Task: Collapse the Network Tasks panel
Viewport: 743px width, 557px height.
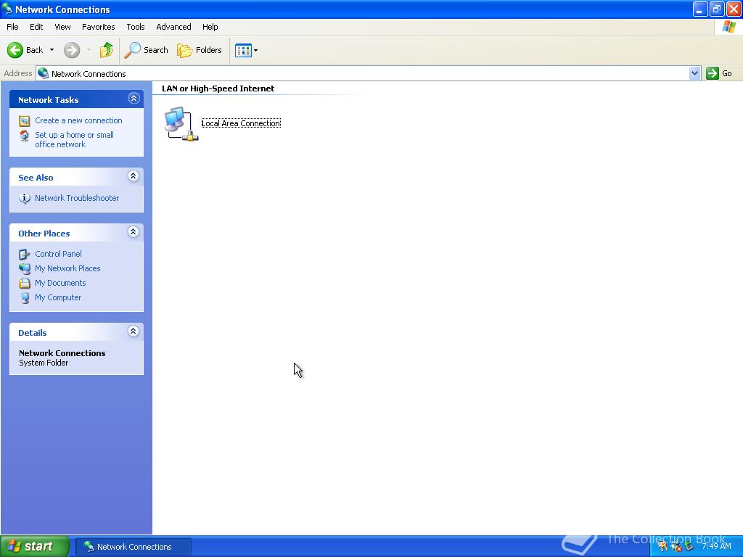Action: pyautogui.click(x=134, y=99)
